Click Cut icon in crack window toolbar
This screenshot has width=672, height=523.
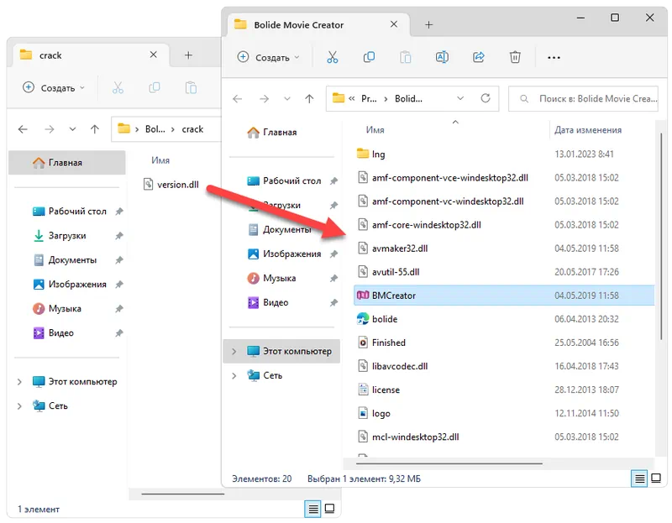point(118,88)
